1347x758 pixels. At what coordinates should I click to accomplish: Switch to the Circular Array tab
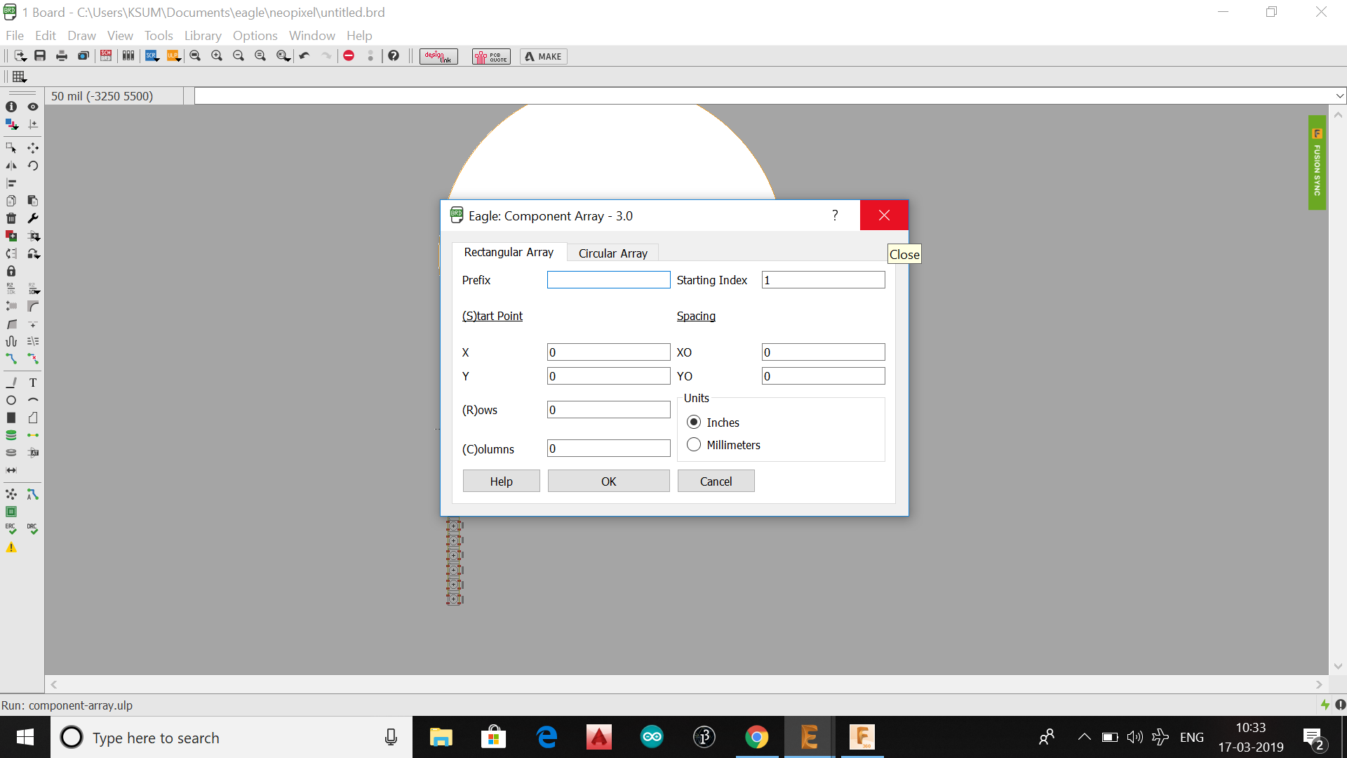click(612, 253)
